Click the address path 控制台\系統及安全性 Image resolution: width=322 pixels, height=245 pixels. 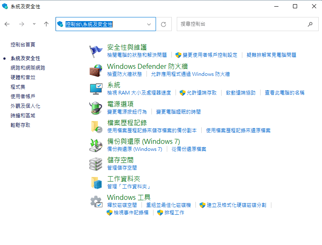tap(89, 24)
